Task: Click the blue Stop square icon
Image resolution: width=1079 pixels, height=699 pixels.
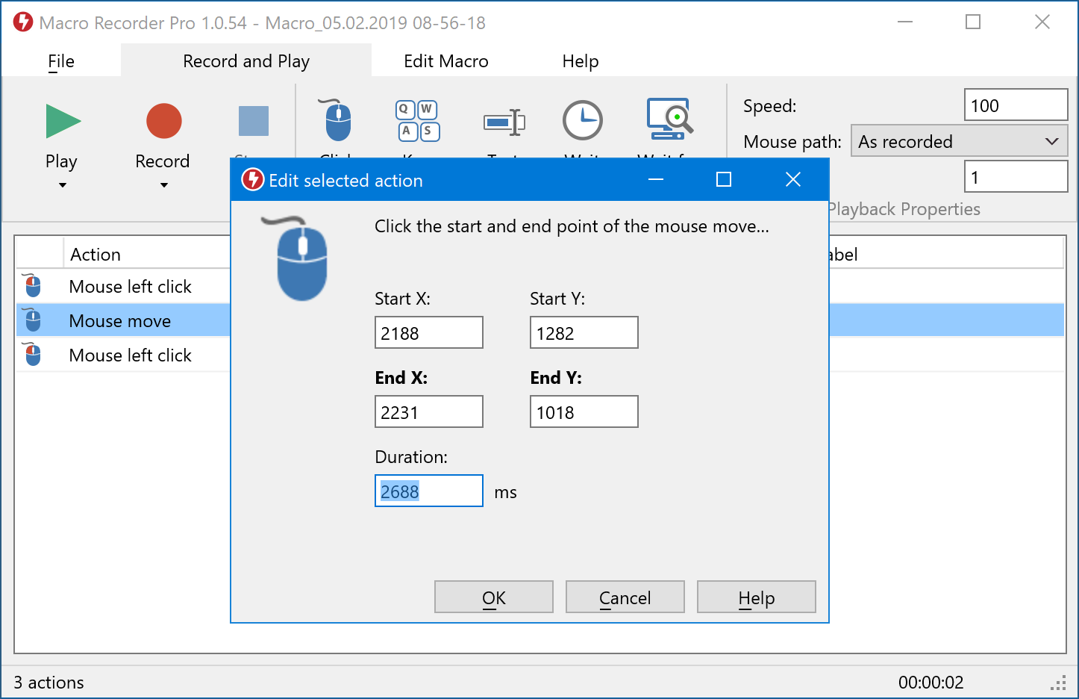Action: coord(253,121)
